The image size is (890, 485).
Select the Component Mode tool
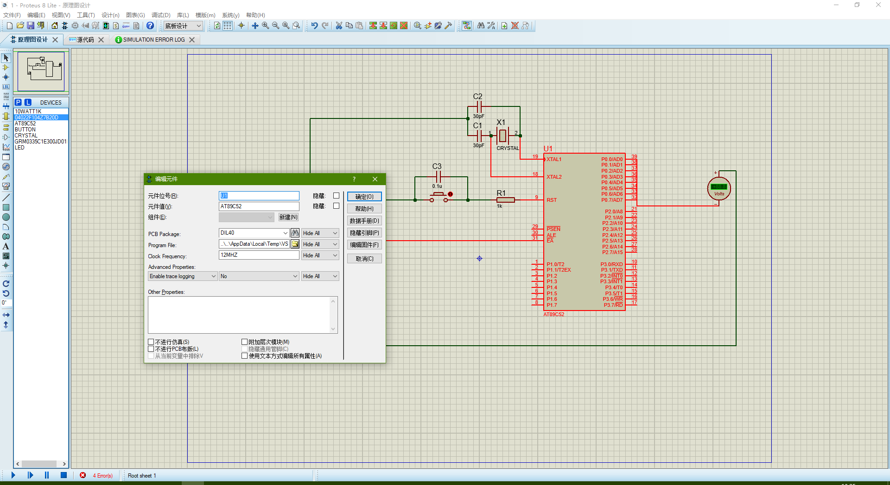6,68
